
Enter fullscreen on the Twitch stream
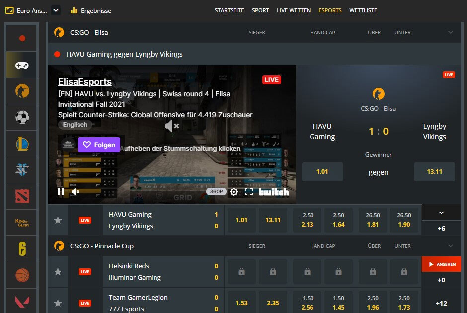(249, 192)
